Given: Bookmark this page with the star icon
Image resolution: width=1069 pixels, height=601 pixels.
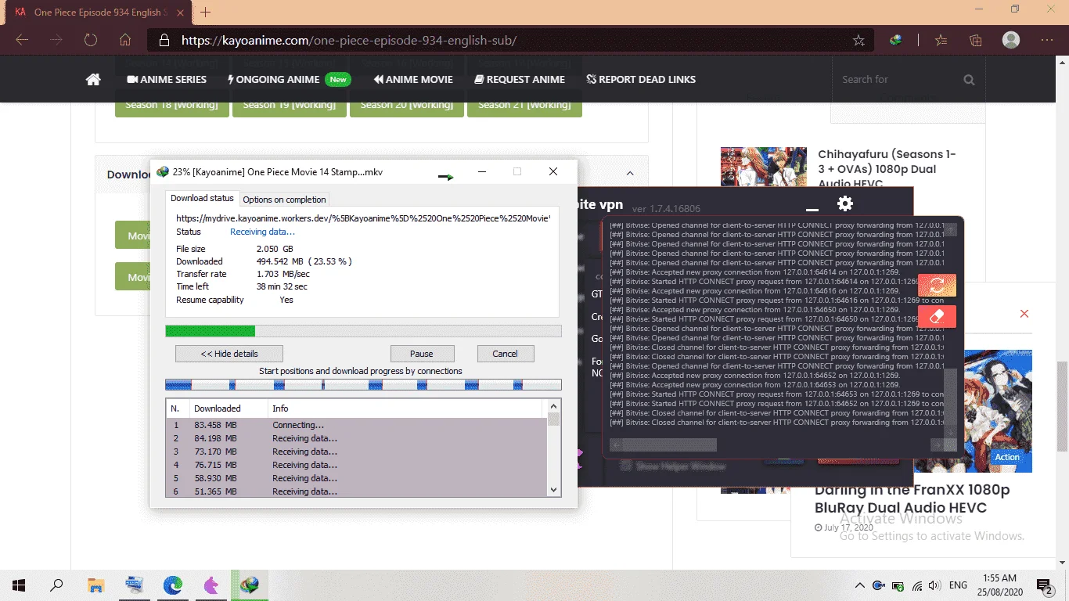Looking at the screenshot, I should pyautogui.click(x=858, y=41).
